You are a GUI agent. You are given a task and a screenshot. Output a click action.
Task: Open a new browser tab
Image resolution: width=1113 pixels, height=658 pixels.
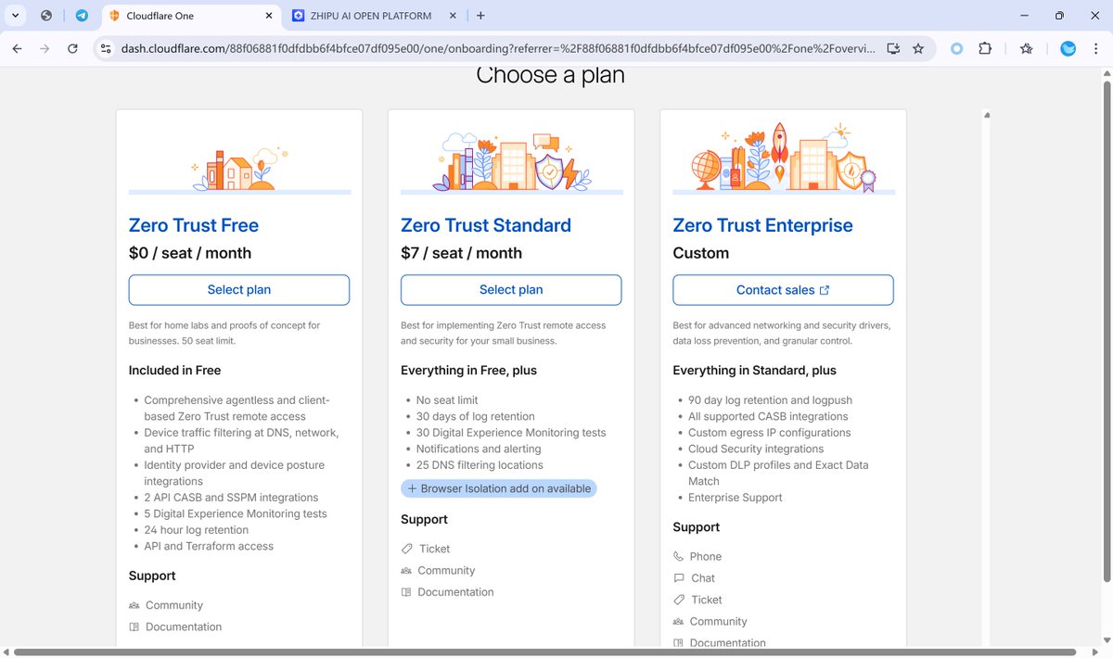click(480, 16)
